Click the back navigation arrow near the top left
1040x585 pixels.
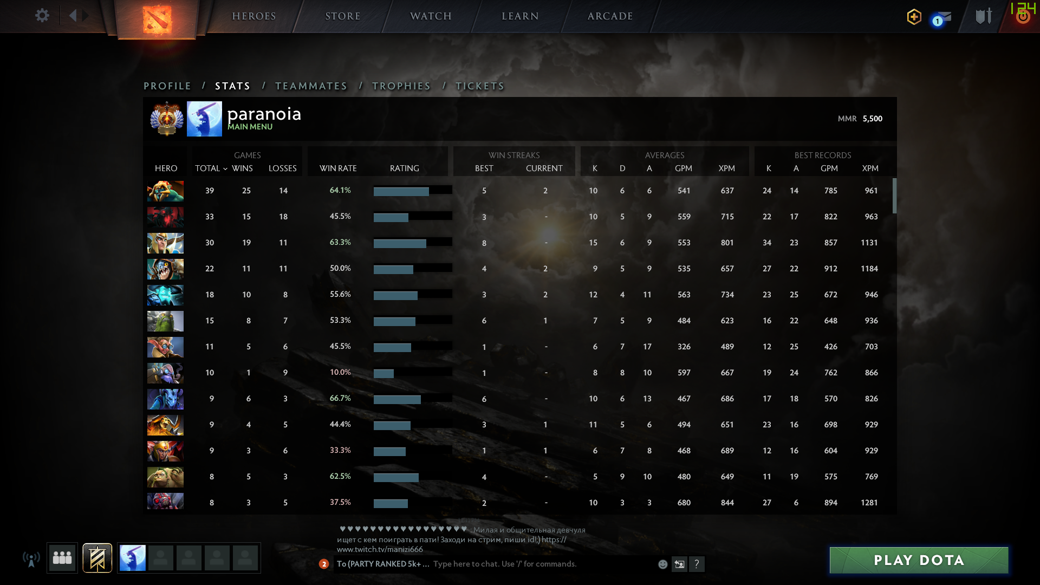click(74, 16)
